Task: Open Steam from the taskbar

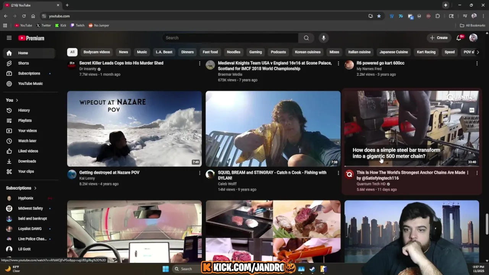Action: [x=312, y=269]
